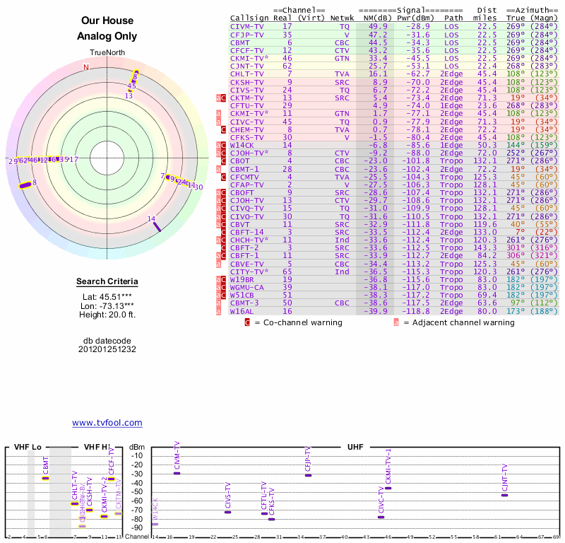Click the Path column header
The height and width of the screenshot is (543, 565).
[x=453, y=18]
